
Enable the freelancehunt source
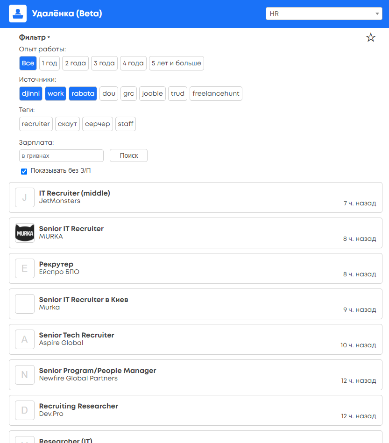[x=216, y=93]
